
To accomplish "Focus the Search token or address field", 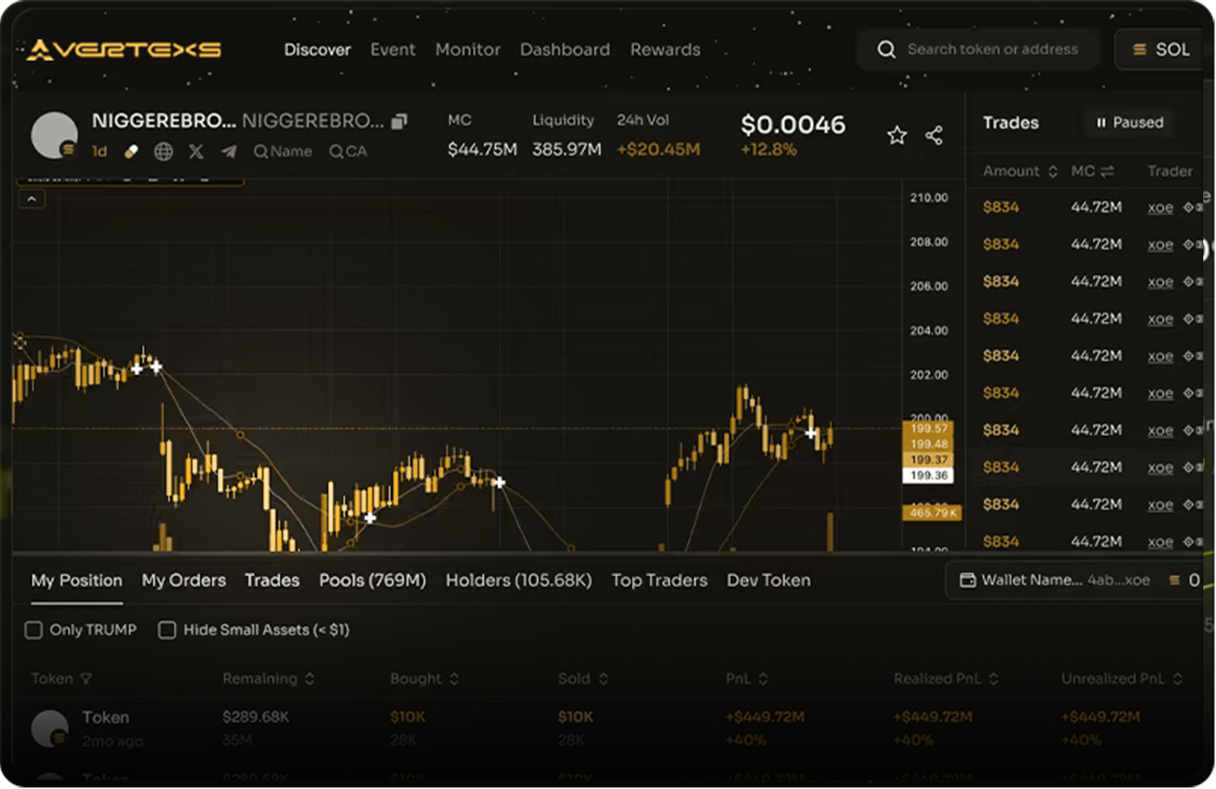I will (x=991, y=50).
